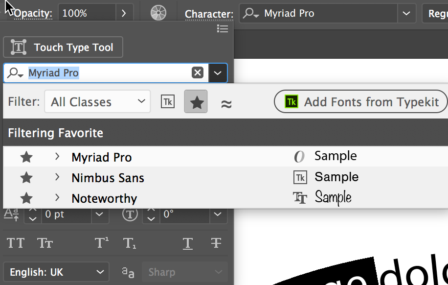Click Add Fonts from Typekit button
The width and height of the screenshot is (448, 285).
click(361, 102)
